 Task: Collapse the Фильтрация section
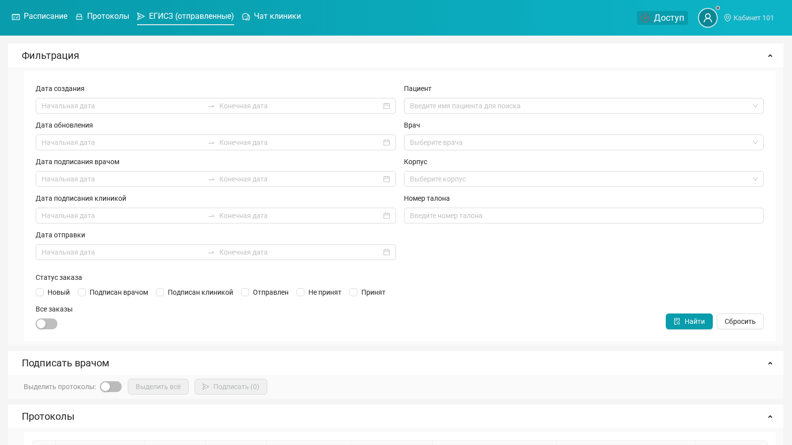770,56
